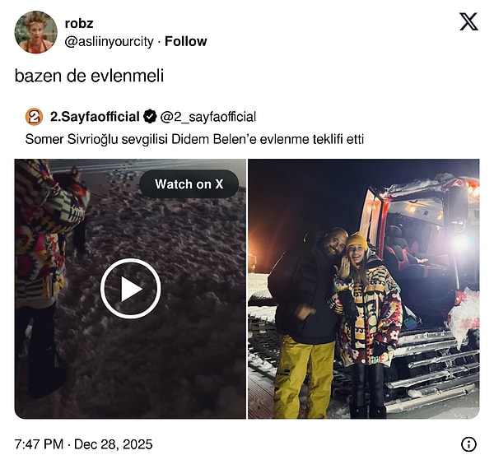
Task: Click the quoted tweet text about Didem Belen
Action: click(194, 139)
